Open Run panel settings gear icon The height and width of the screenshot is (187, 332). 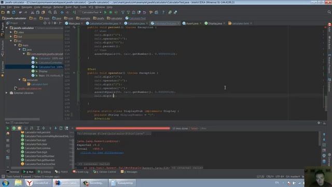[x=319, y=123]
